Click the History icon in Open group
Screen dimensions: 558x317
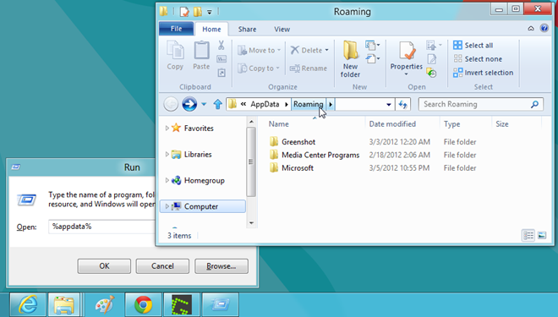click(x=432, y=73)
